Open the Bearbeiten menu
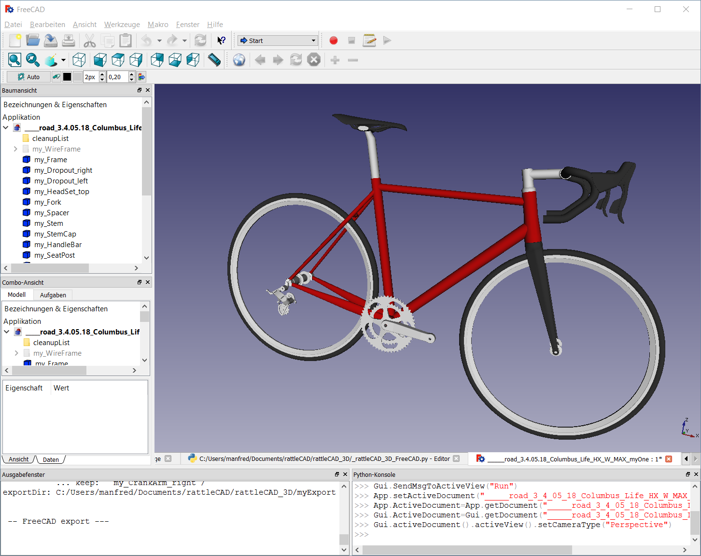701x556 pixels. pyautogui.click(x=47, y=25)
